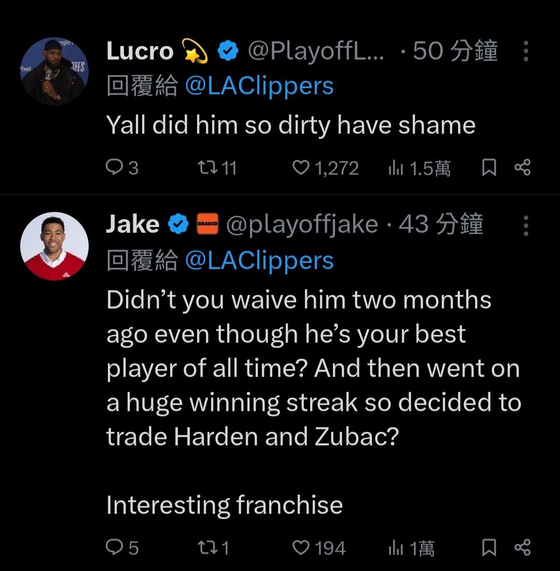The image size is (560, 571).
Task: Open more options for Lucro's tweet
Action: [x=525, y=51]
